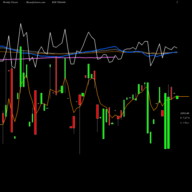Click the "MunafaSutra.com" label
The image size is (192, 192).
pos(36,2)
